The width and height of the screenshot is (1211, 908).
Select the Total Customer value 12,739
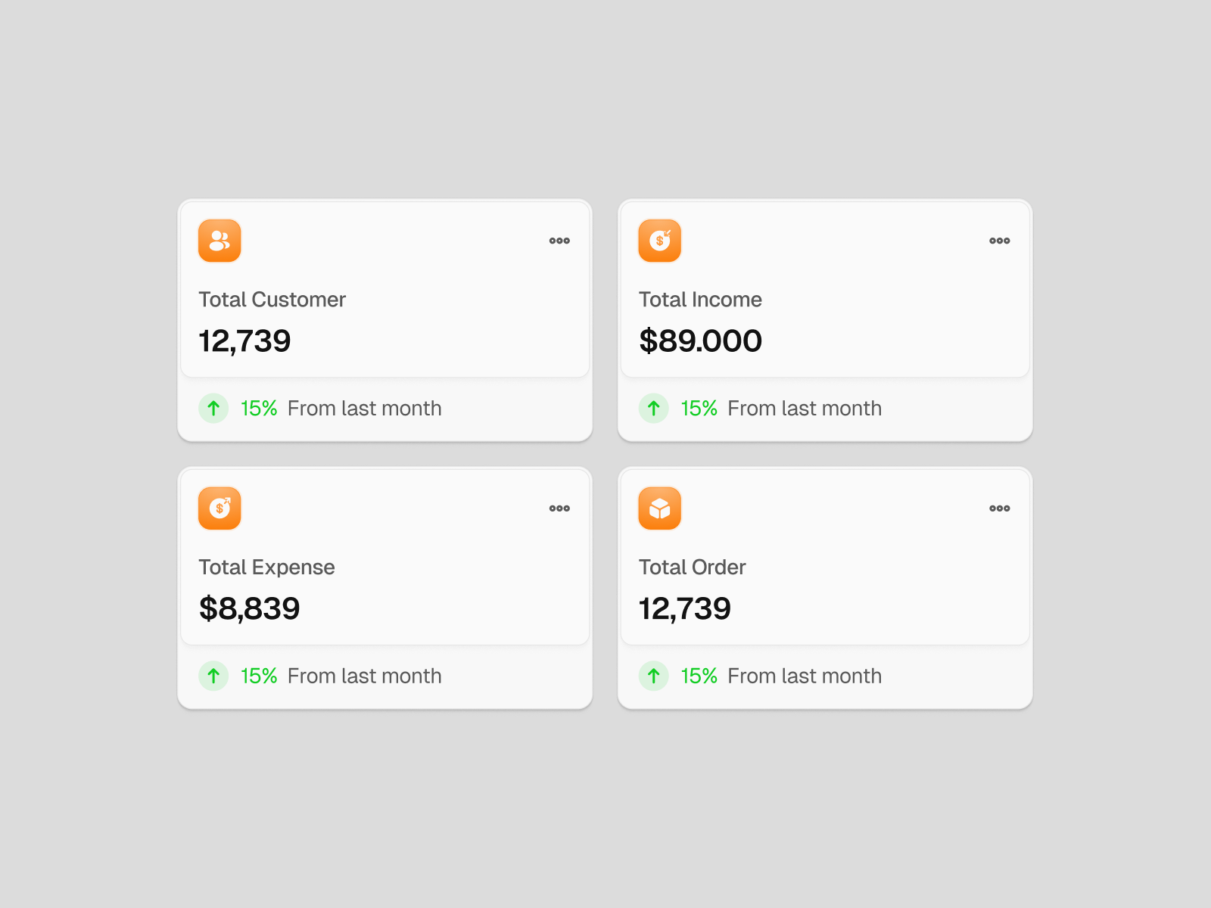tap(244, 340)
